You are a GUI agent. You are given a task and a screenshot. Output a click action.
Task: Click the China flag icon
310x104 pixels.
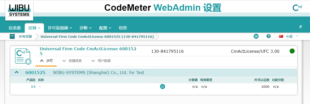(x=281, y=36)
